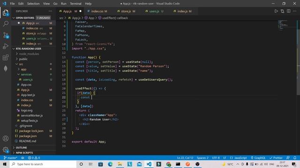The height and width of the screenshot is (168, 300).
Task: Click the Prettier status bar item
Action: (276, 158)
